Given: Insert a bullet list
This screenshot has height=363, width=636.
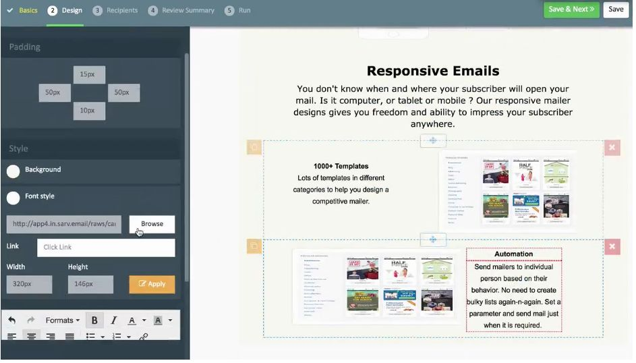Looking at the screenshot, I should pyautogui.click(x=91, y=337).
